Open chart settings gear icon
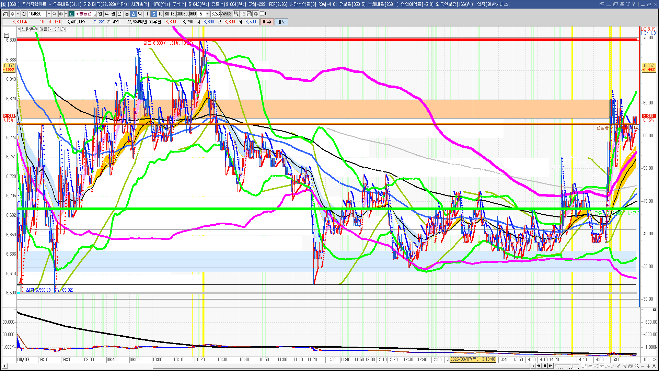 click(x=256, y=14)
